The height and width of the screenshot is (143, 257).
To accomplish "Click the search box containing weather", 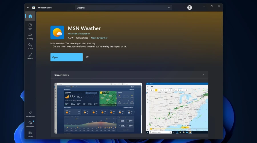I will click(x=123, y=8).
